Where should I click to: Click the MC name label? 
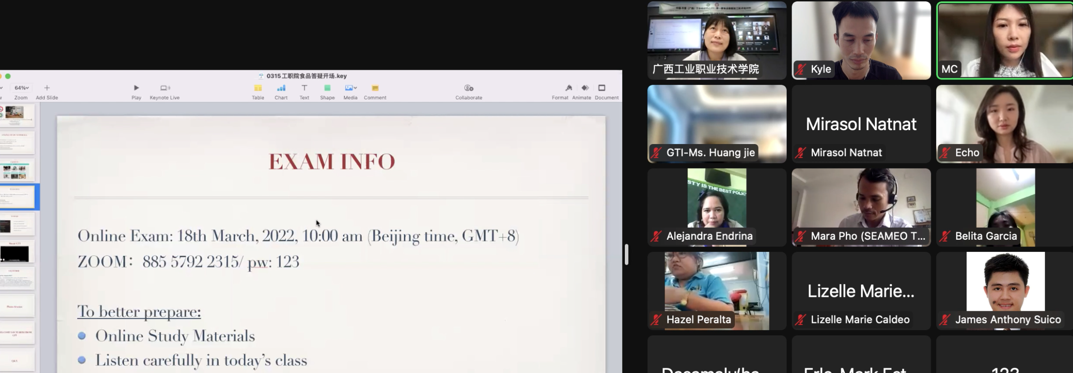click(x=950, y=69)
